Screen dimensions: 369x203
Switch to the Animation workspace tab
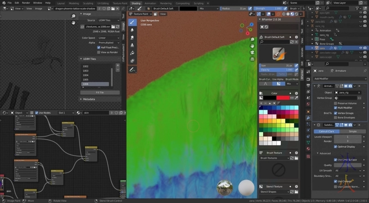[150, 3]
